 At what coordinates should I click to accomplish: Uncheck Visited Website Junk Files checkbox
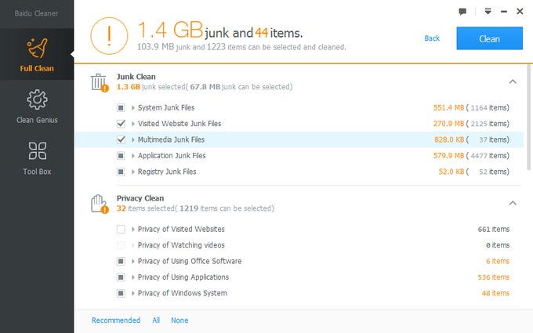[121, 124]
